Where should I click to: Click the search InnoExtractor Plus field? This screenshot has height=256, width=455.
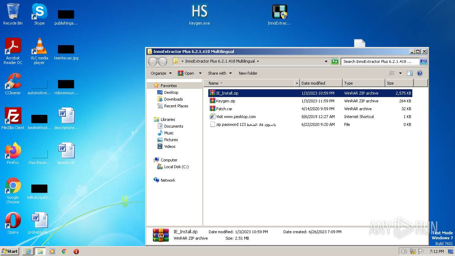pyautogui.click(x=380, y=62)
